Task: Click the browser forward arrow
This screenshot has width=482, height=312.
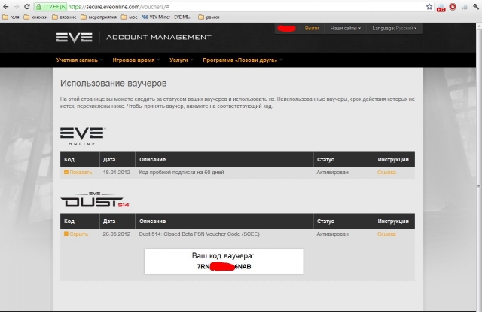Action: (17, 7)
